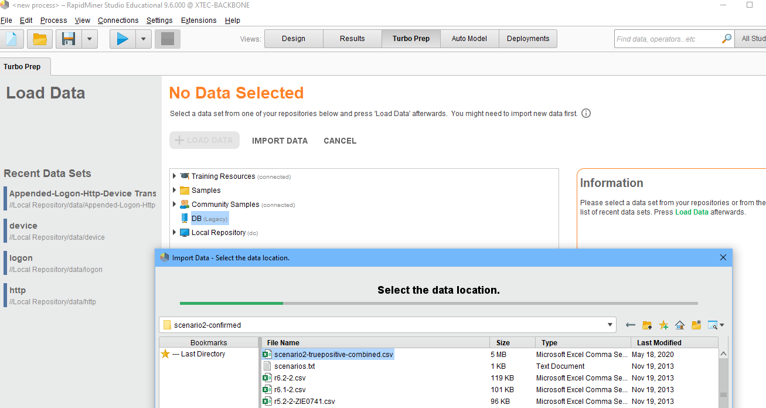The image size is (766, 408).
Task: Sort files by Last Modified column header
Action: click(675, 342)
